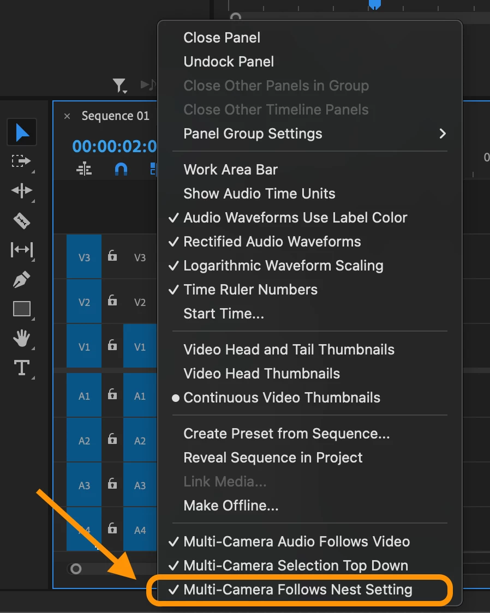Toggle A1 track targeting

(x=140, y=395)
